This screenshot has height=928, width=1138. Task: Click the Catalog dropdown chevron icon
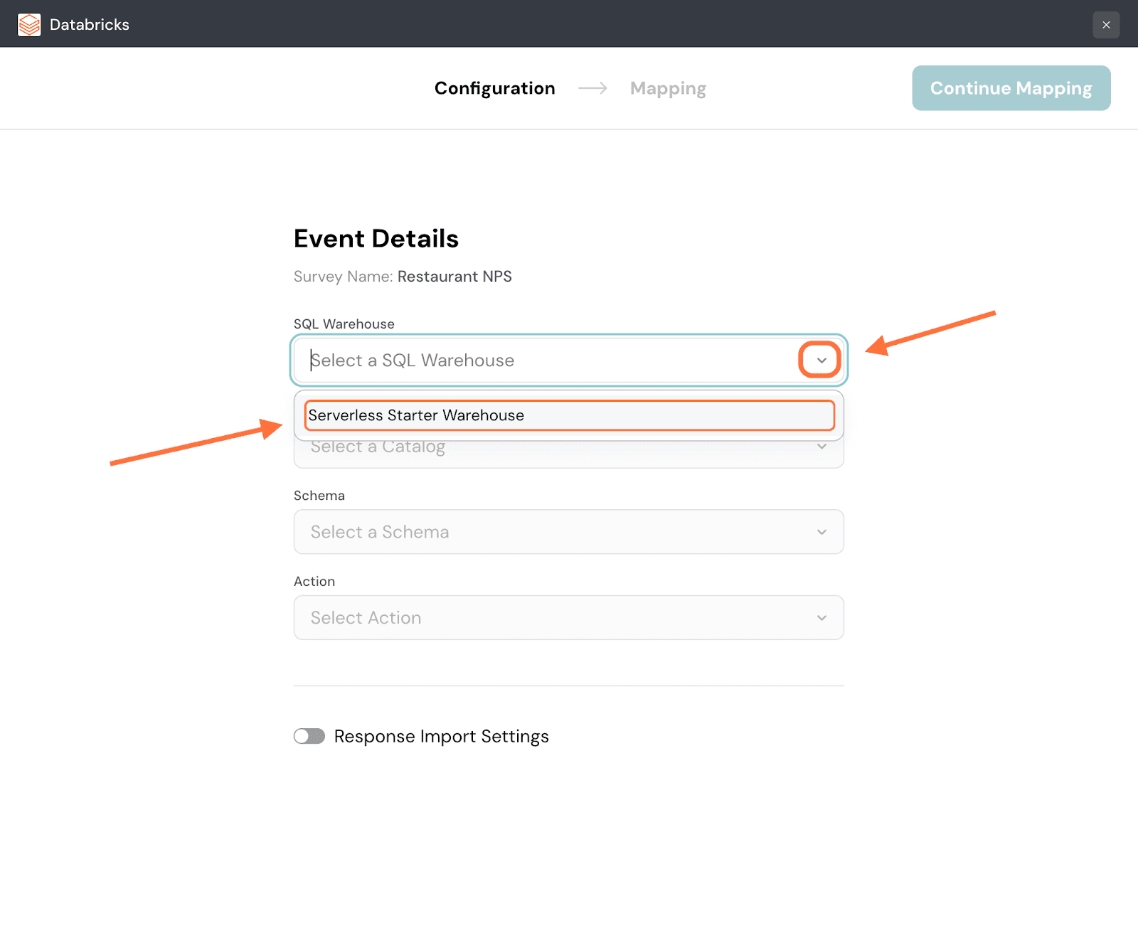pyautogui.click(x=821, y=447)
